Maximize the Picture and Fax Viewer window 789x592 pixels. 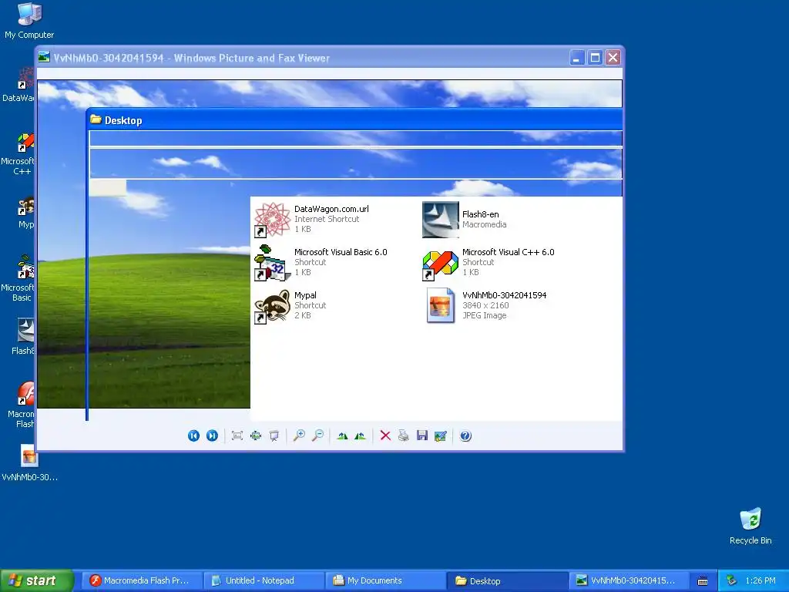click(595, 58)
